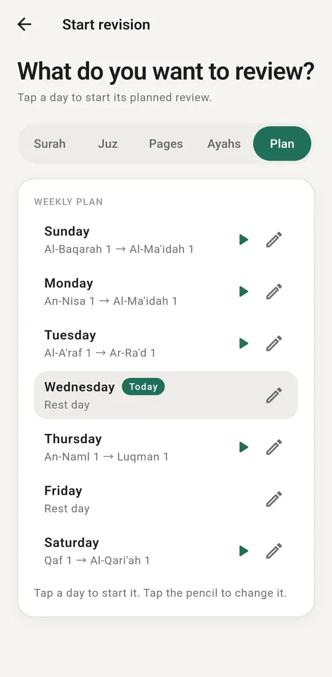332x677 pixels.
Task: Start Sunday's review with play icon
Action: (244, 240)
